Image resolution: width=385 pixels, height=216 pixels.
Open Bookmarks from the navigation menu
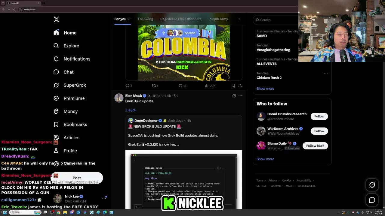pyautogui.click(x=70, y=124)
